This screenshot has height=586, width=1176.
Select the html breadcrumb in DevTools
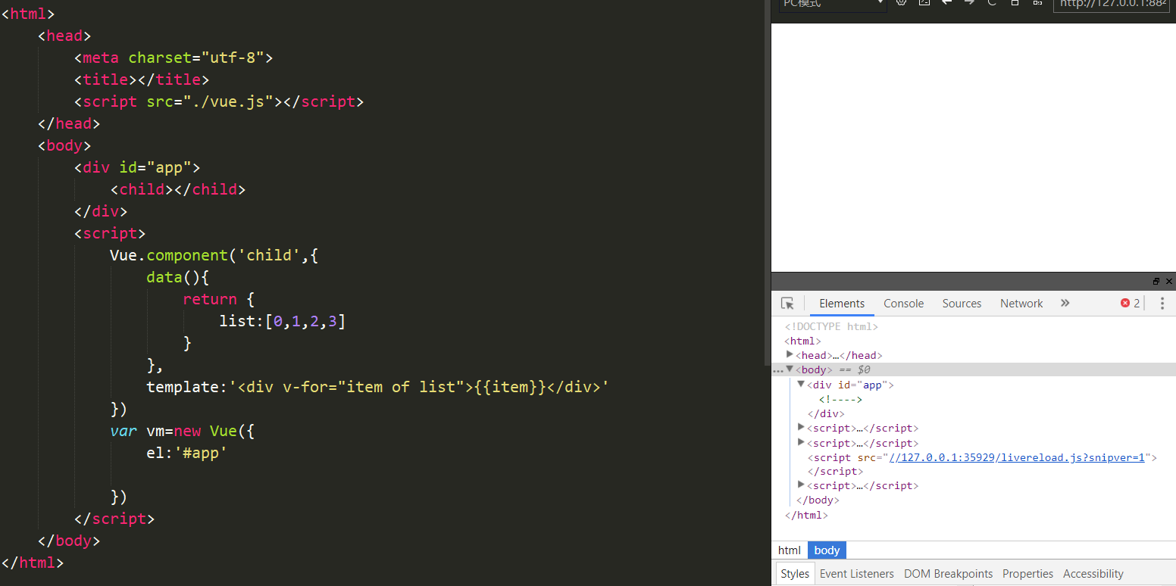tap(790, 550)
